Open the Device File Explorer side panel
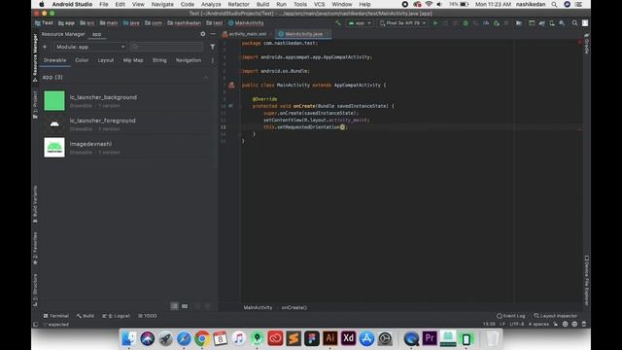The height and width of the screenshot is (350, 622). (x=587, y=281)
